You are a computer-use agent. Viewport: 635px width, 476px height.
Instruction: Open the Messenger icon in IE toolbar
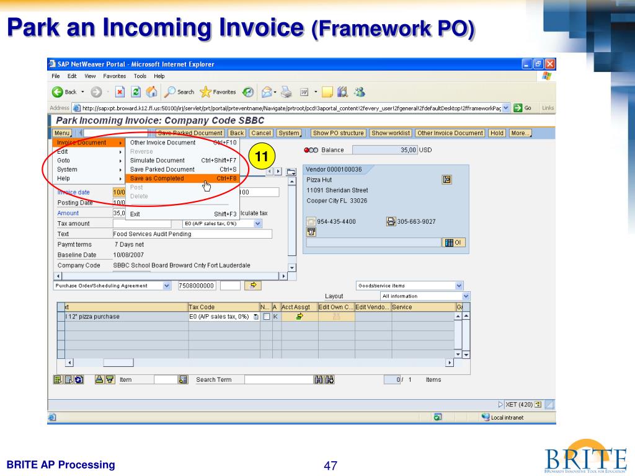click(x=360, y=92)
